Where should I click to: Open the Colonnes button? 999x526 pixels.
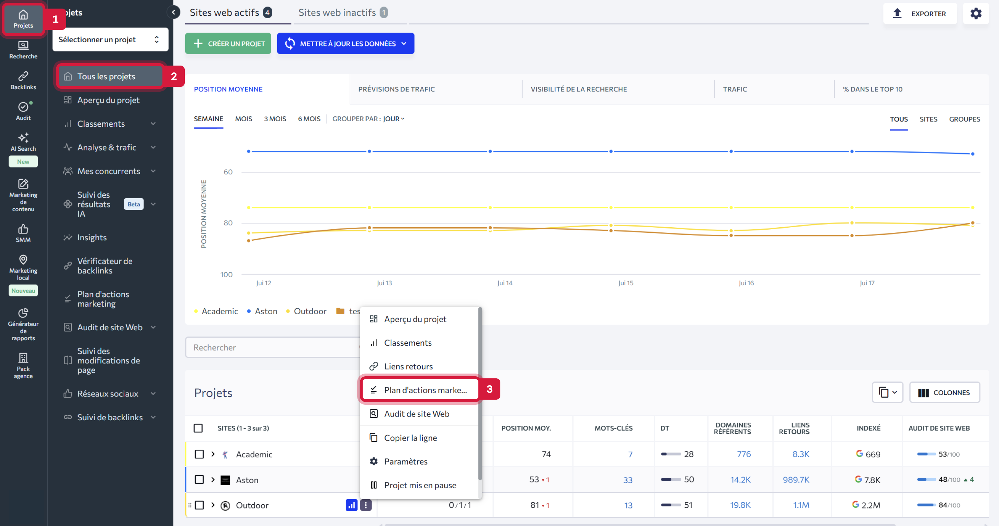(x=944, y=392)
